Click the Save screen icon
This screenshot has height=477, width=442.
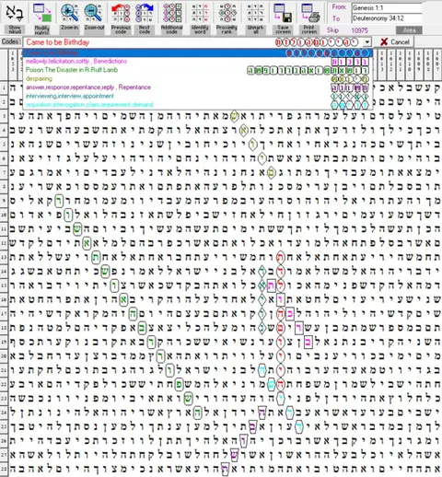(283, 13)
